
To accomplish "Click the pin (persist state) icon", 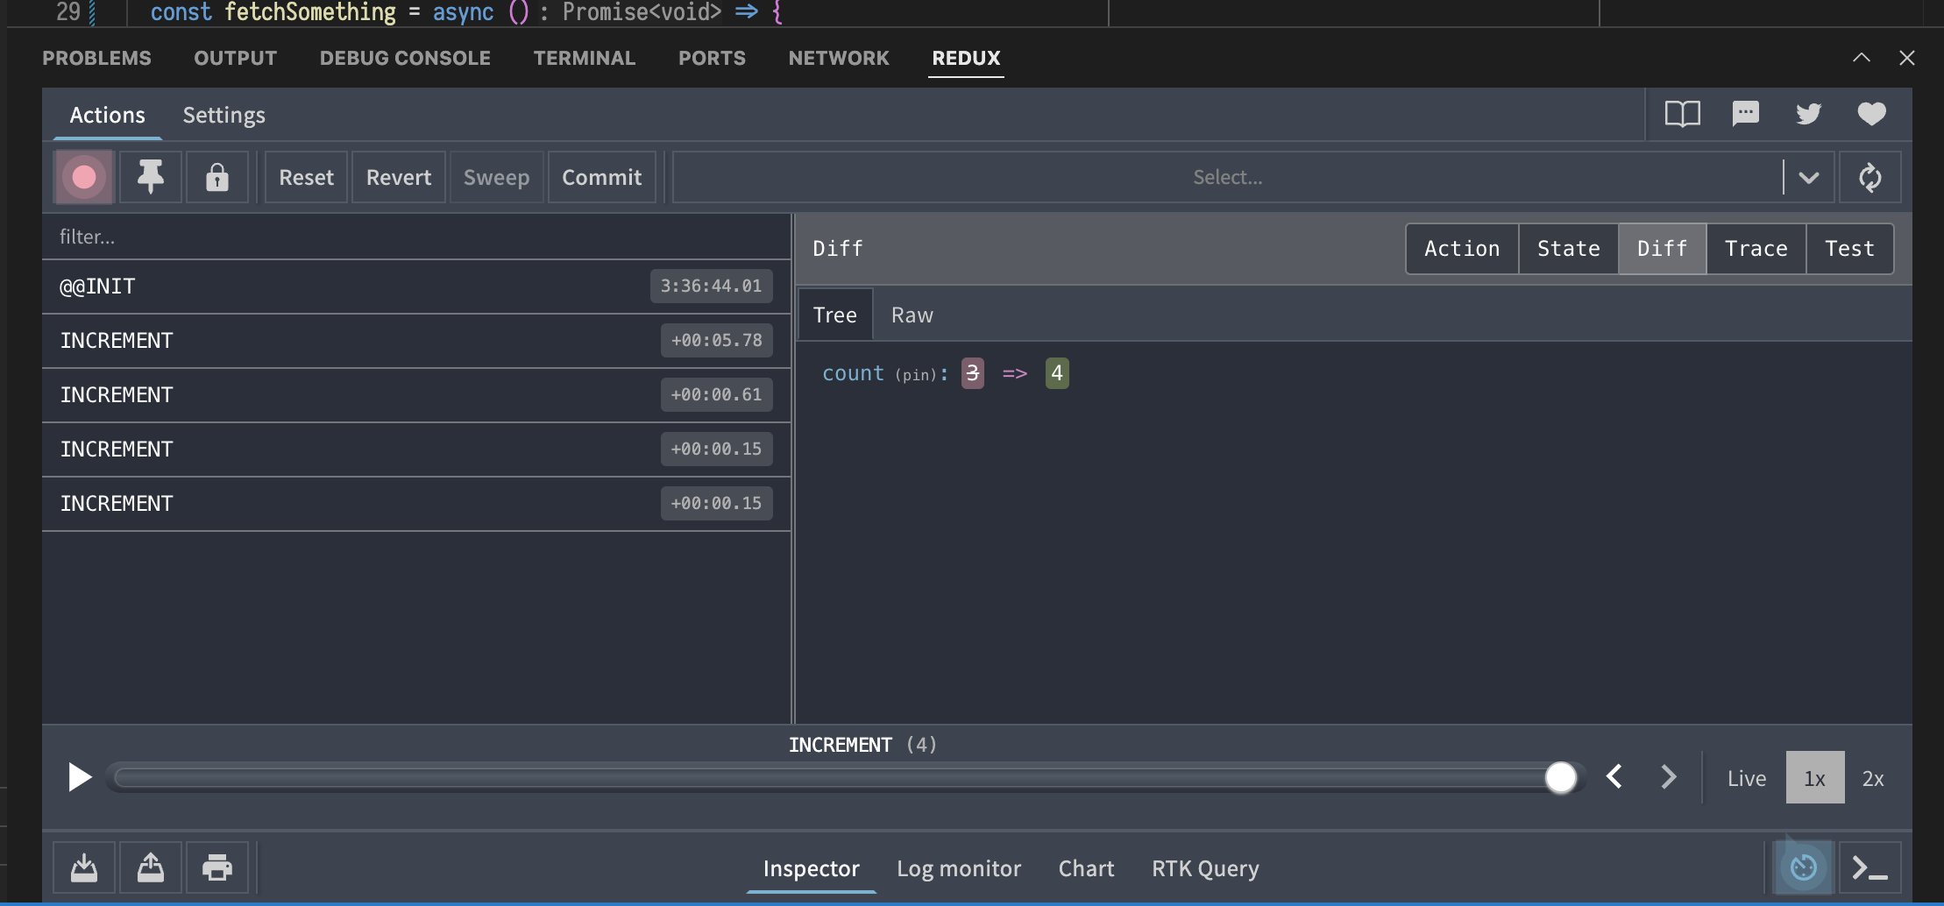I will coord(151,177).
